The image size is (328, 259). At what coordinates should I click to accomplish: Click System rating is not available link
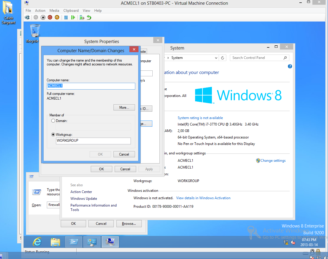point(200,118)
